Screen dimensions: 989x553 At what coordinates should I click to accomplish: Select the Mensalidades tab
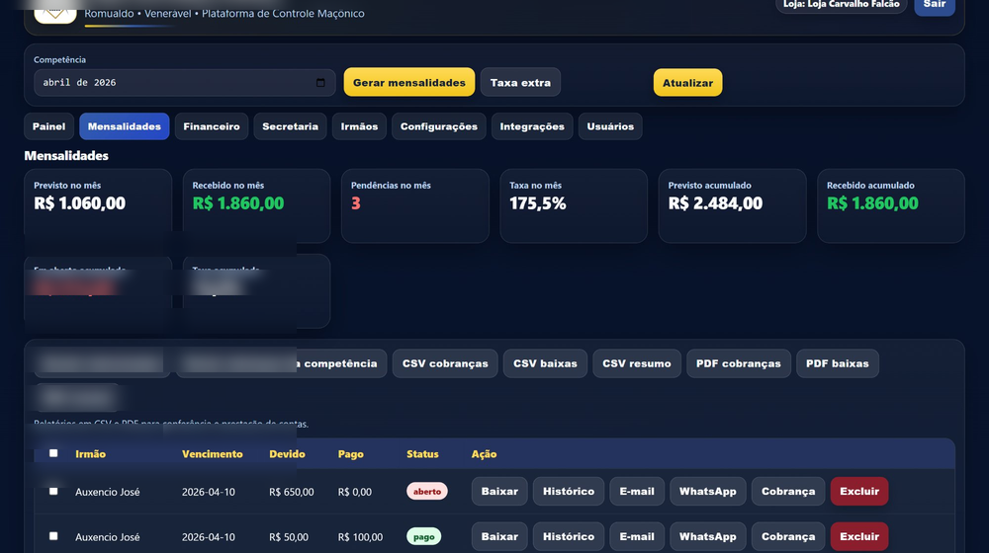pyautogui.click(x=125, y=126)
